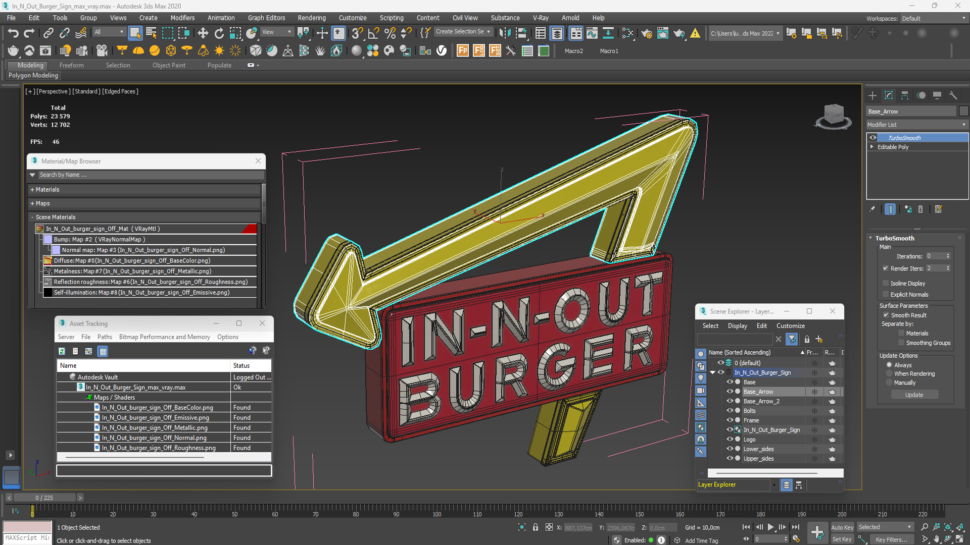Click the TurboSmooth Update button
The height and width of the screenshot is (545, 970).
914,395
